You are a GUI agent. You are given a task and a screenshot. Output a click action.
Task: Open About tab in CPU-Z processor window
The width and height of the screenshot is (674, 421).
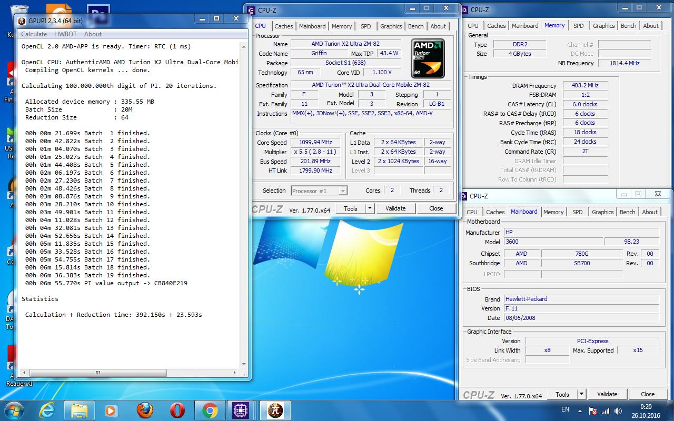click(x=438, y=26)
